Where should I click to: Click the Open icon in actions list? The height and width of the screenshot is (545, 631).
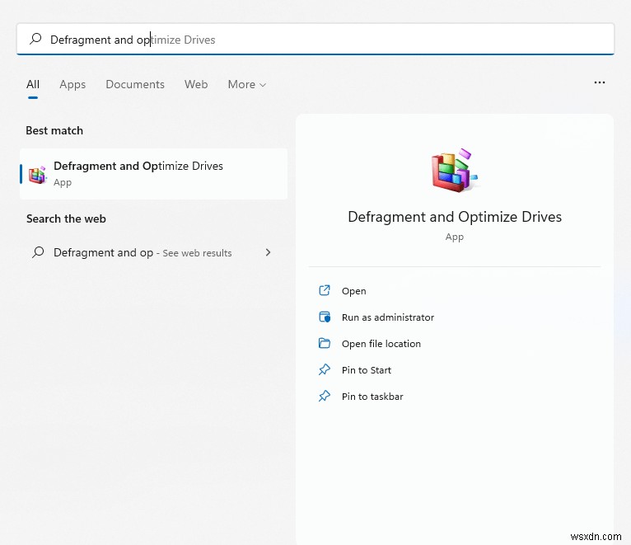(x=325, y=290)
